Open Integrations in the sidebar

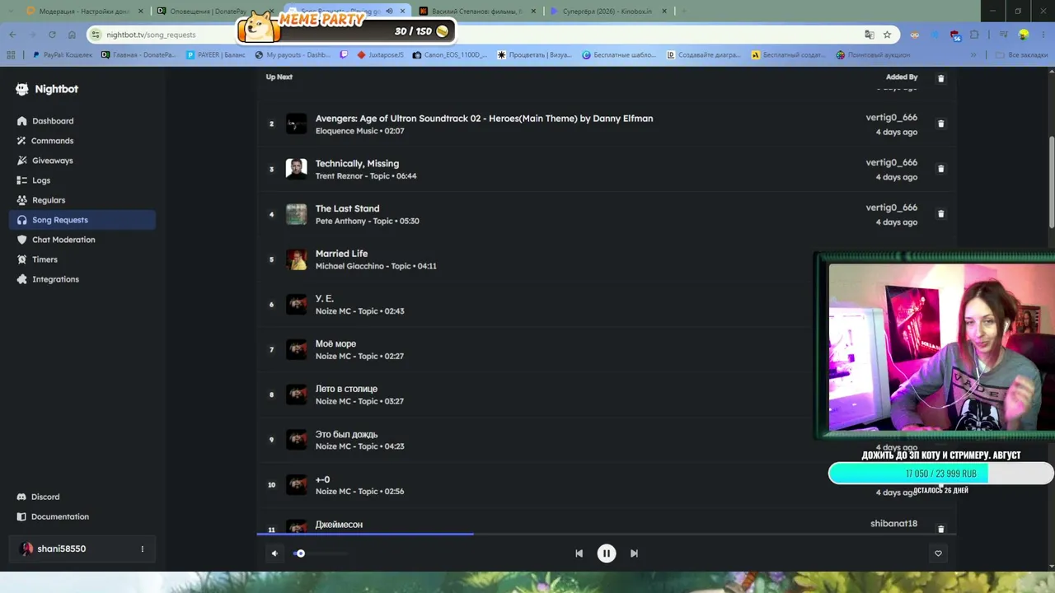tap(82, 279)
